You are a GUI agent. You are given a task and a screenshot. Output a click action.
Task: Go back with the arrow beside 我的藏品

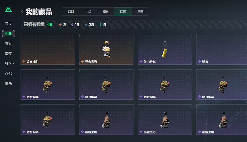[x=22, y=12]
